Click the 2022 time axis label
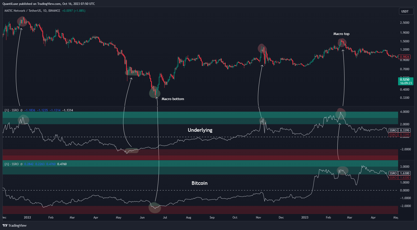The height and width of the screenshot is (230, 417). click(27, 217)
